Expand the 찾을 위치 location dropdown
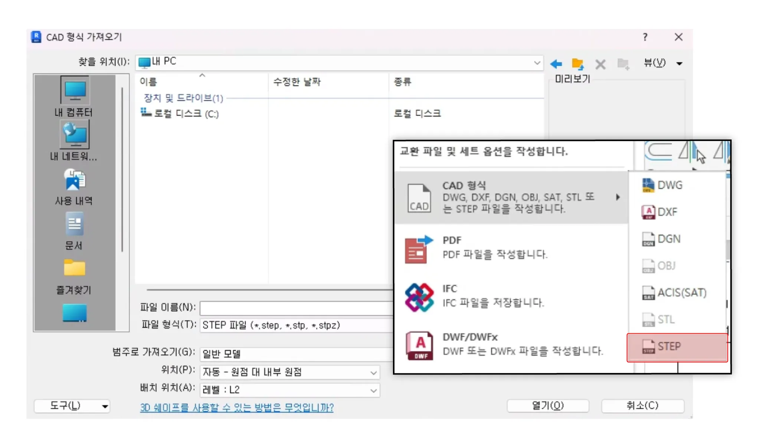The height and width of the screenshot is (448, 760). (537, 62)
